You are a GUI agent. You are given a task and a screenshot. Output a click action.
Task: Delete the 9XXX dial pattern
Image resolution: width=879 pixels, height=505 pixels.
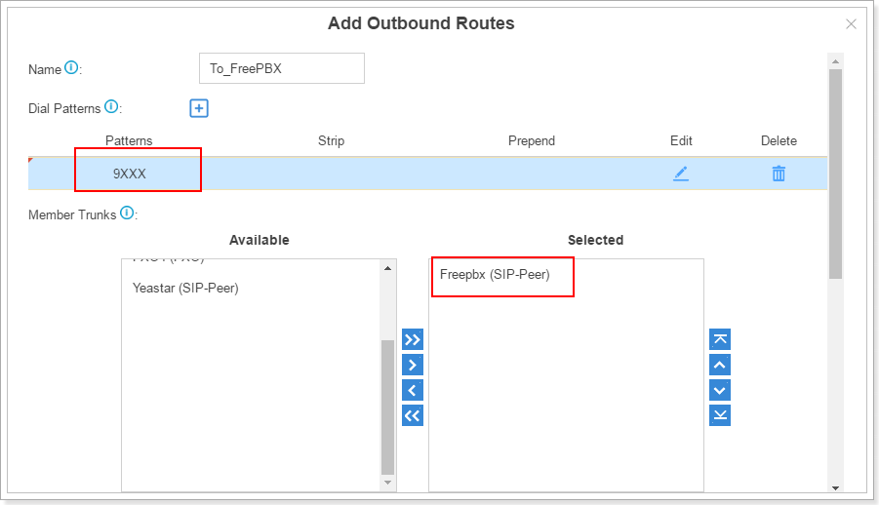779,174
